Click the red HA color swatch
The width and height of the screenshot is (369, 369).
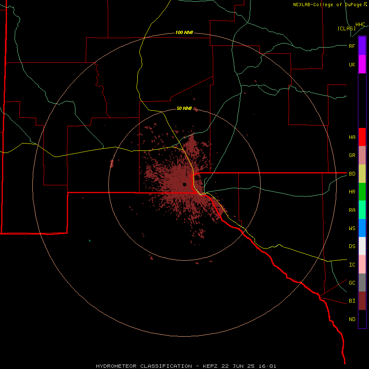[362, 137]
